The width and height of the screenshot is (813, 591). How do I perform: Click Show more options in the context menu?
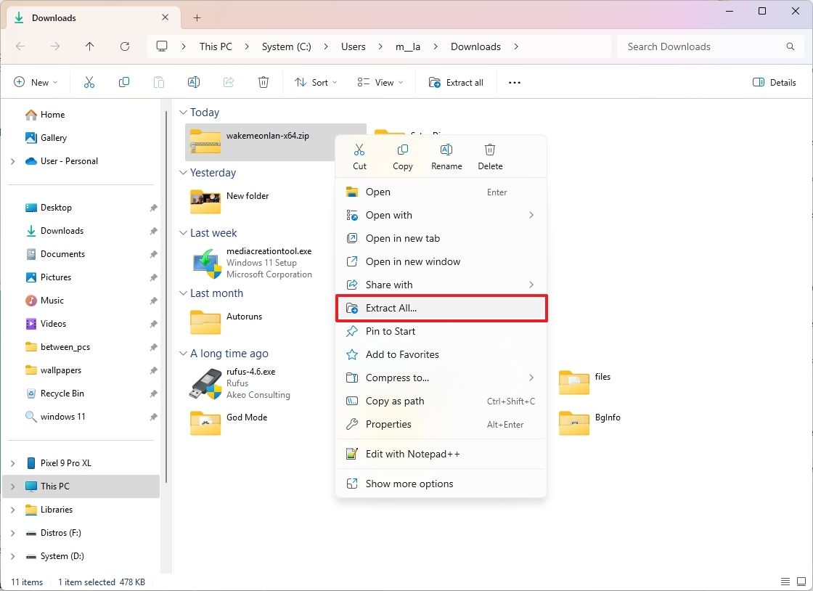point(409,484)
